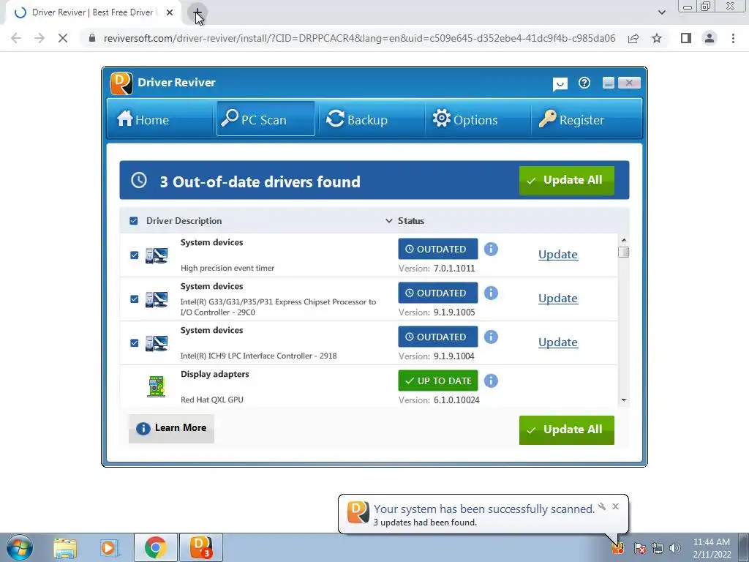749x562 pixels.
Task: Open Windows Start menu
Action: (x=20, y=547)
